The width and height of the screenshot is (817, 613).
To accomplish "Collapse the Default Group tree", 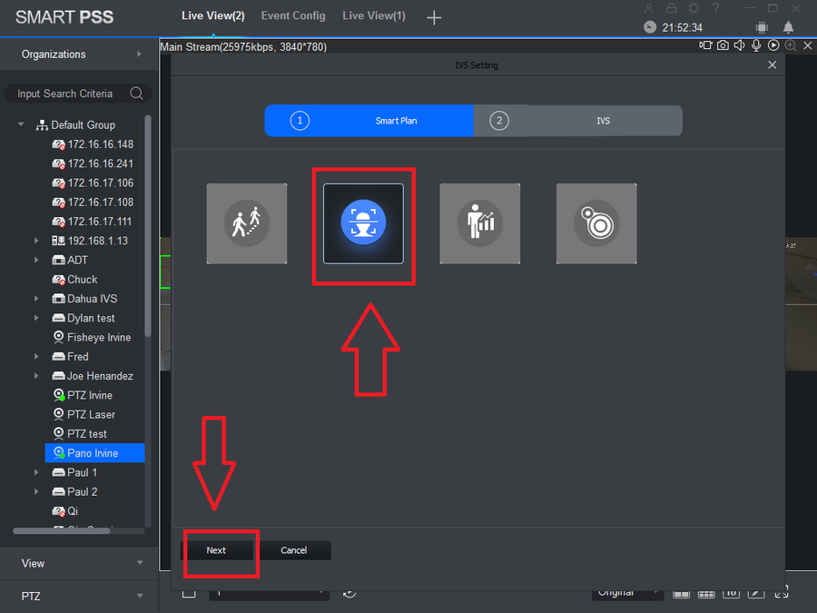I will (21, 124).
